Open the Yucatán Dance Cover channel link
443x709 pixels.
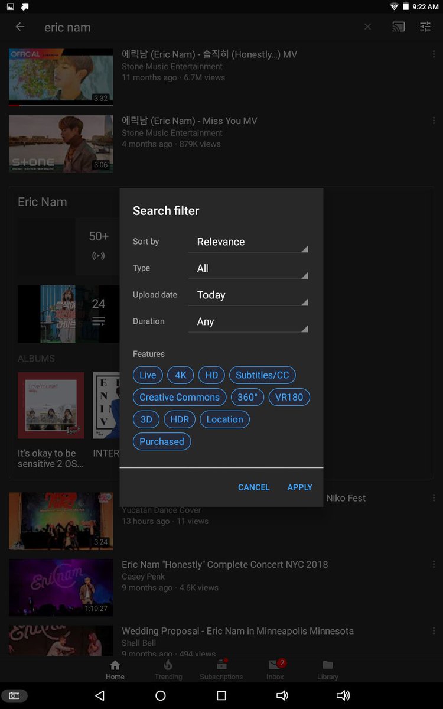(x=161, y=510)
